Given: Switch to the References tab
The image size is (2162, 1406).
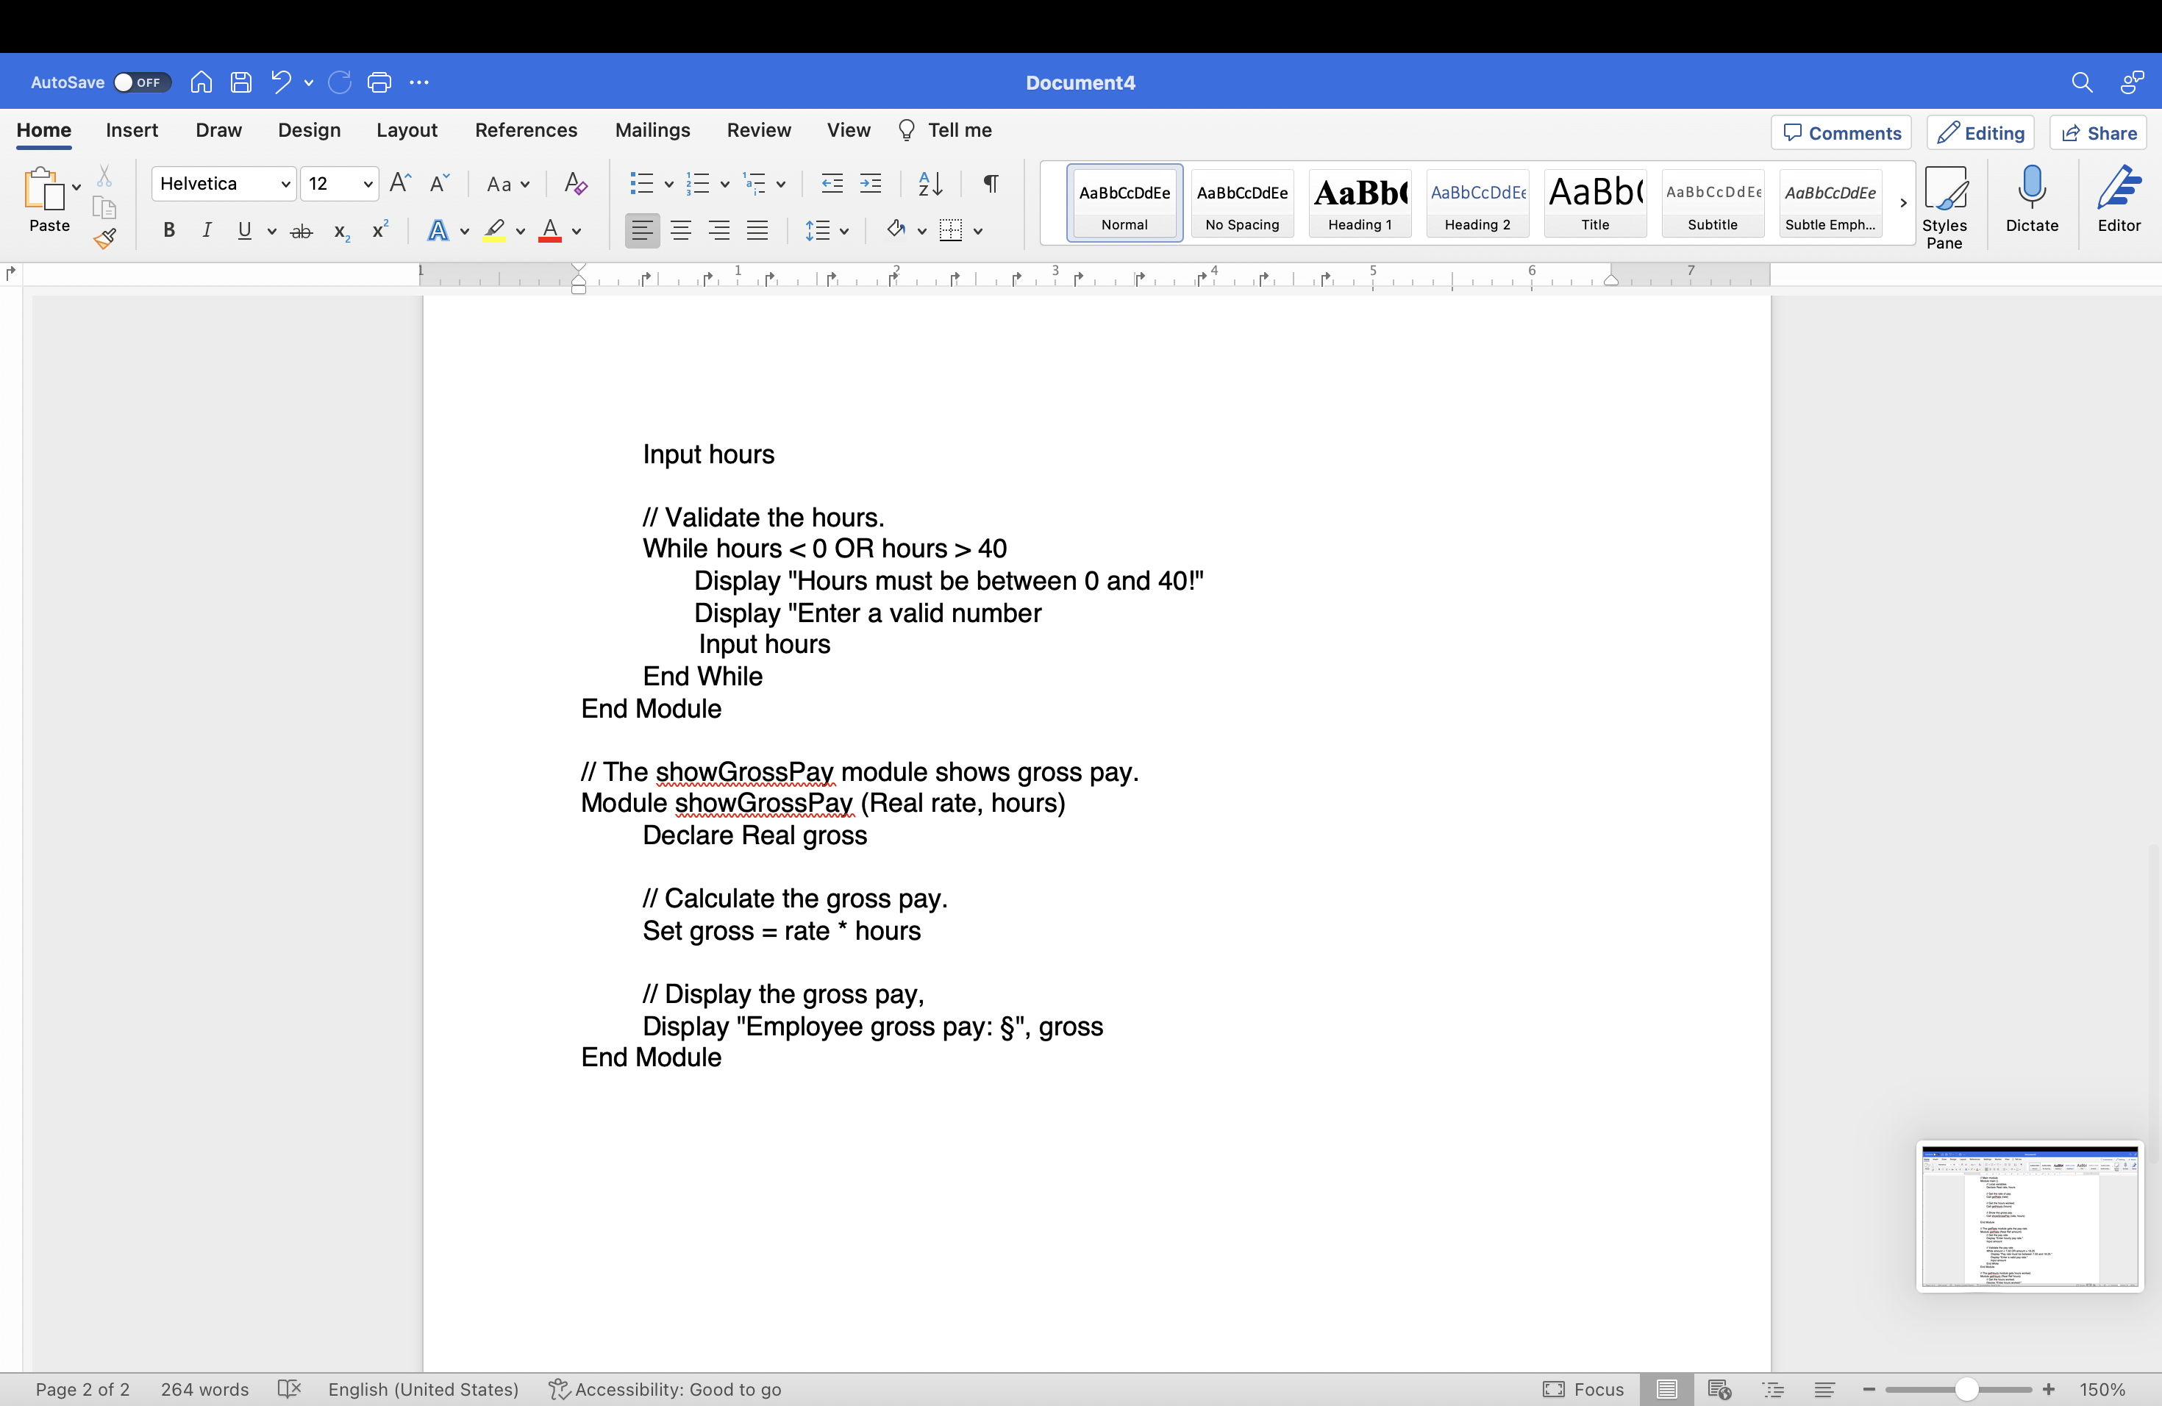Looking at the screenshot, I should point(526,131).
